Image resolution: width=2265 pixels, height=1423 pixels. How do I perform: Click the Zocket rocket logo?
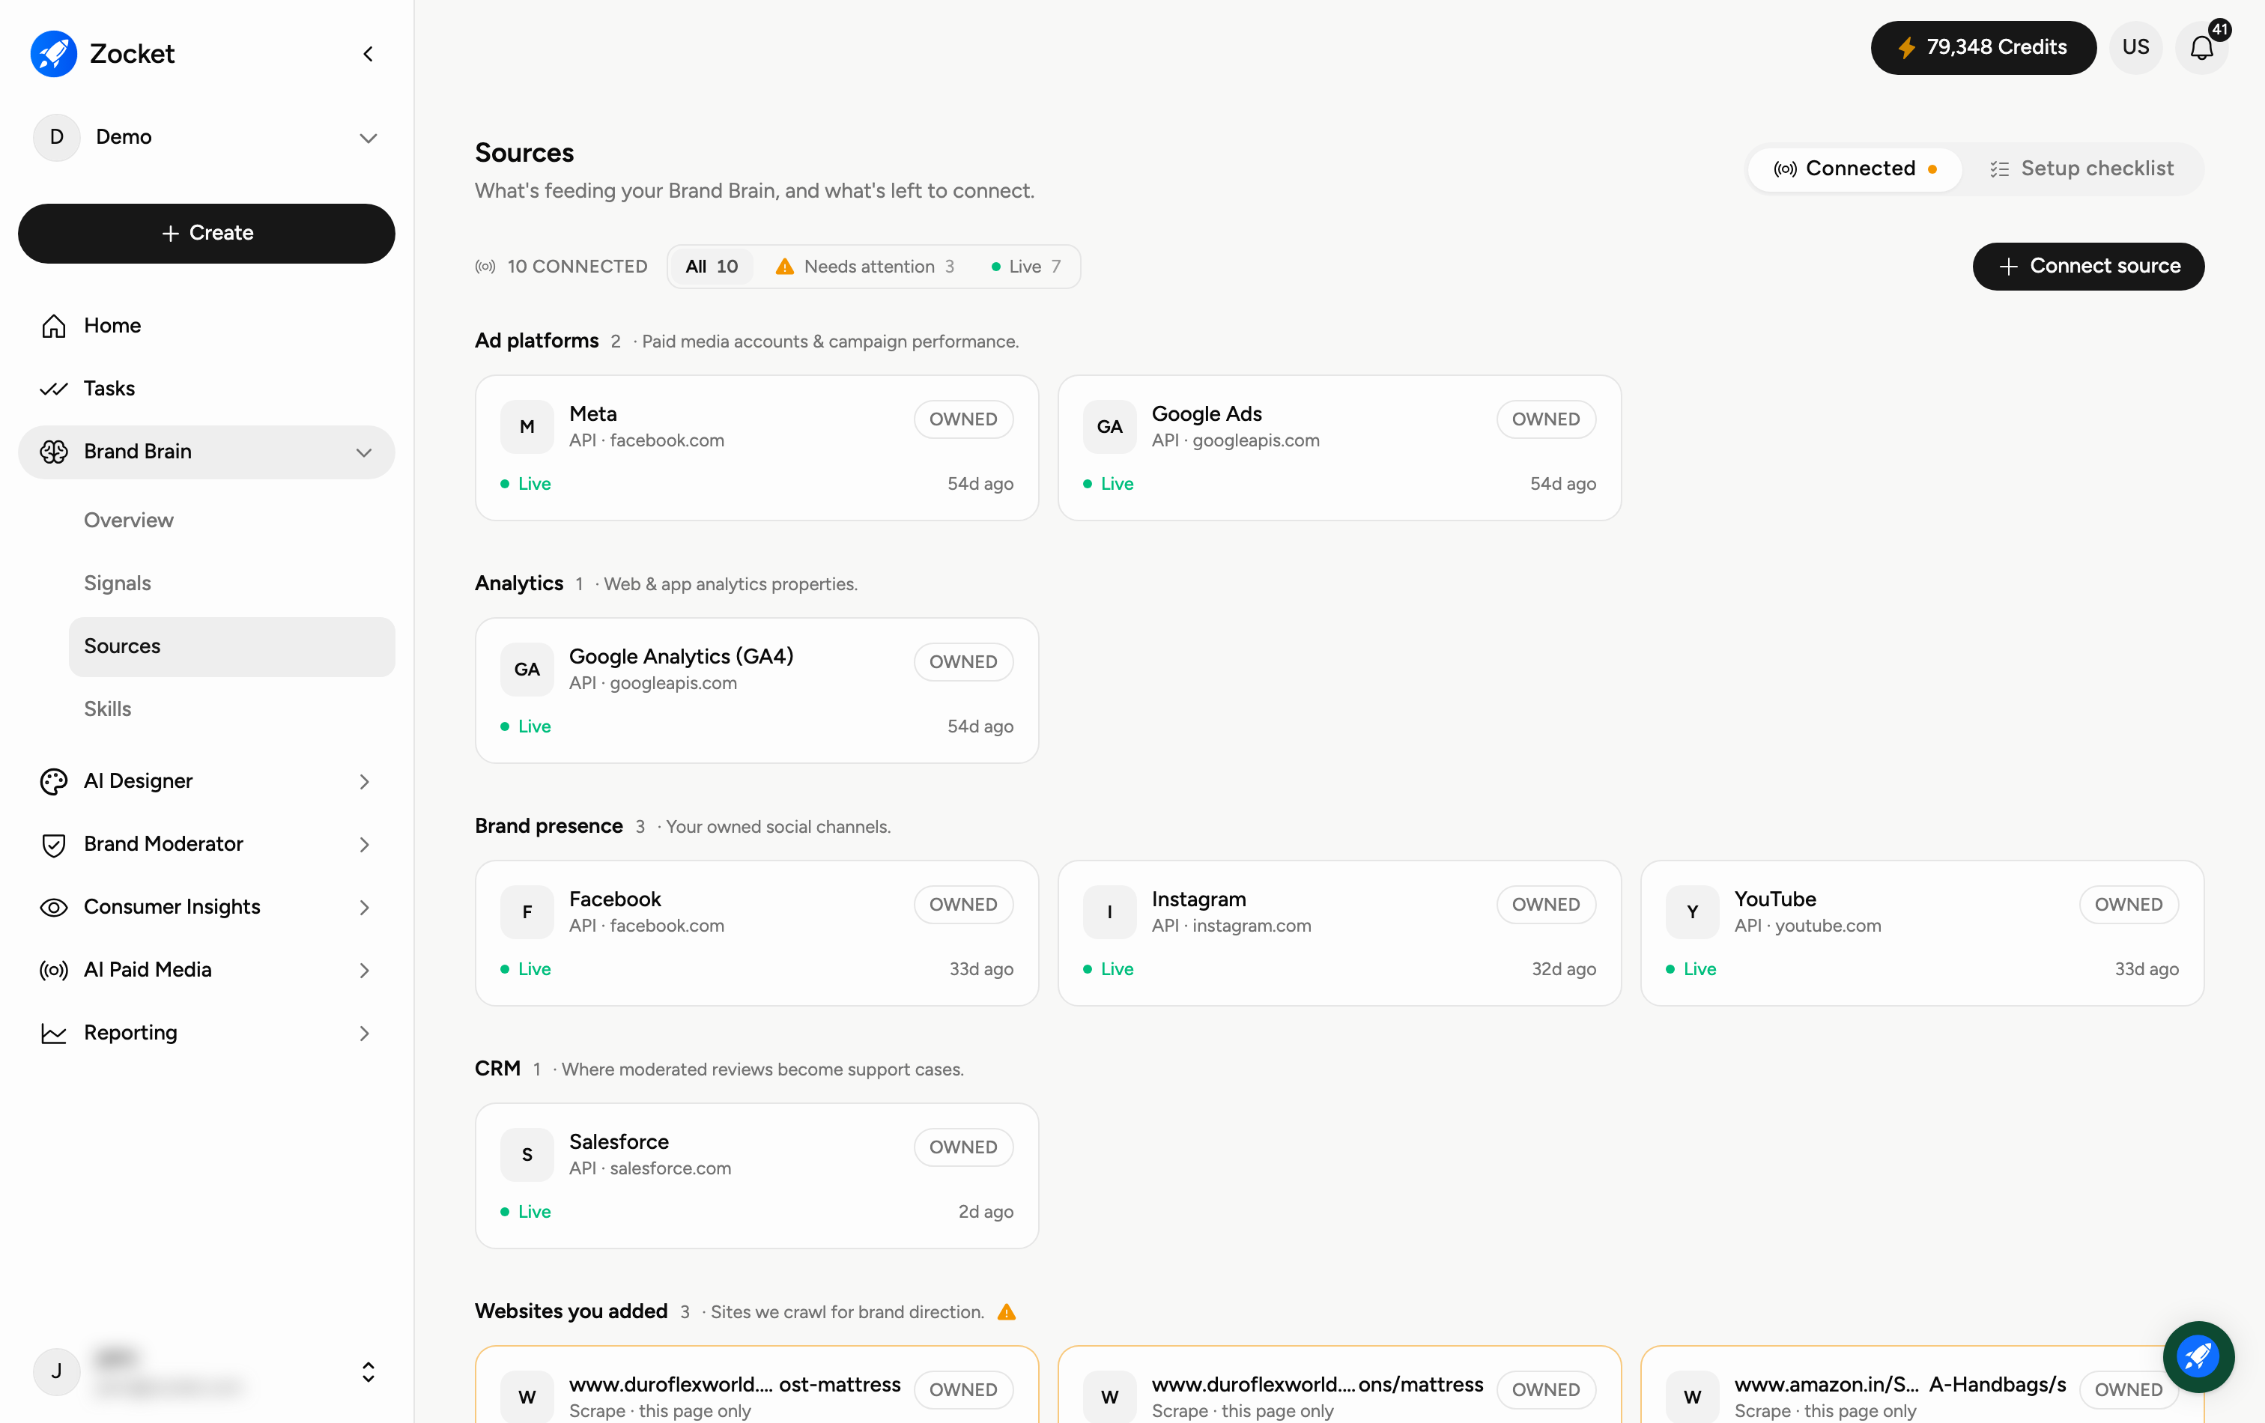54,54
